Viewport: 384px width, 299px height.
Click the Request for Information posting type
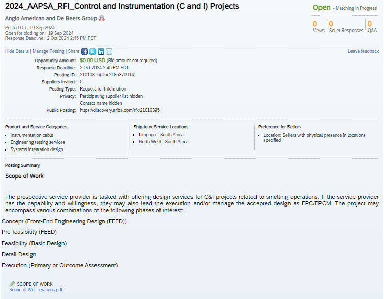coord(103,88)
